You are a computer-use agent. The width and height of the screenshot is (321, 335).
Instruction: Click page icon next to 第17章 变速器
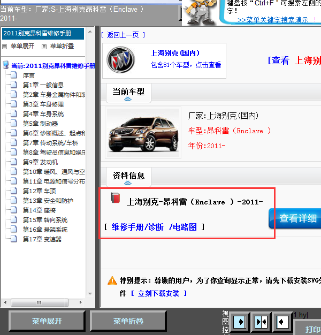(14, 239)
